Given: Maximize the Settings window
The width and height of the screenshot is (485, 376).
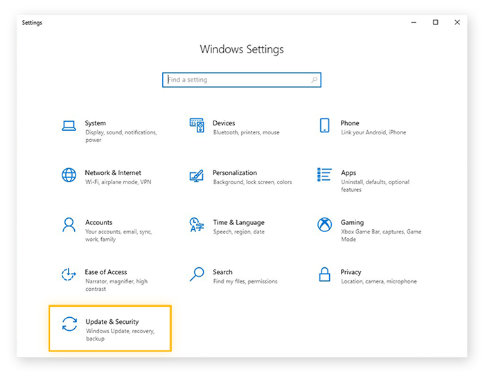Looking at the screenshot, I should [436, 22].
